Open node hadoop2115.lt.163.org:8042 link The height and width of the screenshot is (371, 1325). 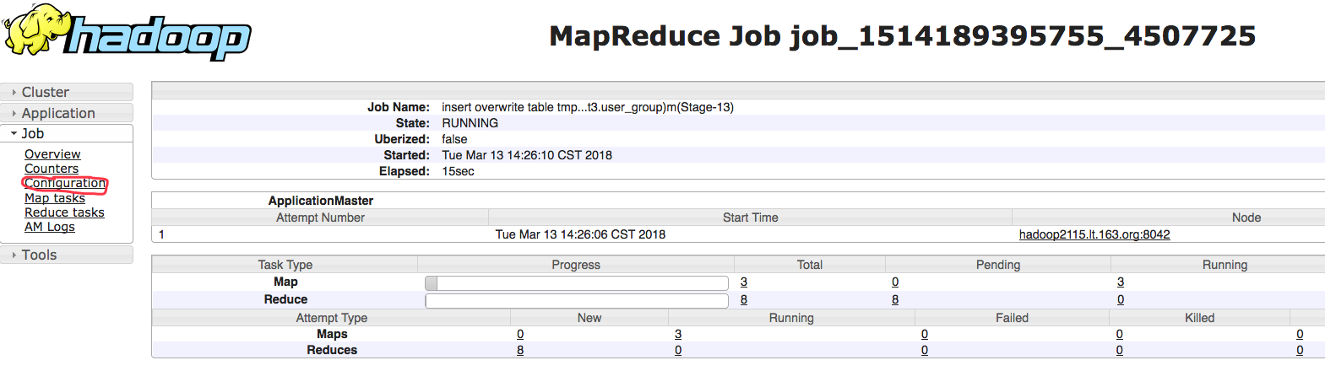click(1094, 234)
